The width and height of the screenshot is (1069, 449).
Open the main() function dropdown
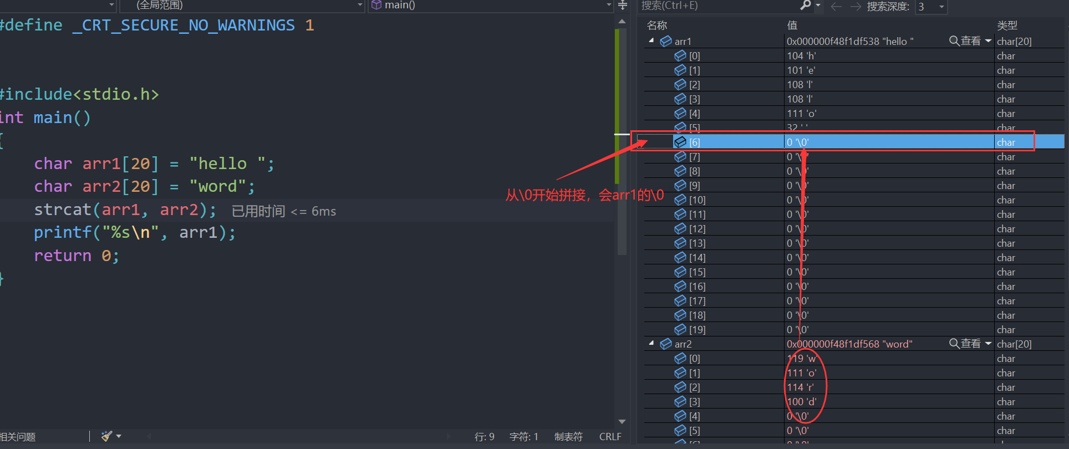tap(491, 5)
